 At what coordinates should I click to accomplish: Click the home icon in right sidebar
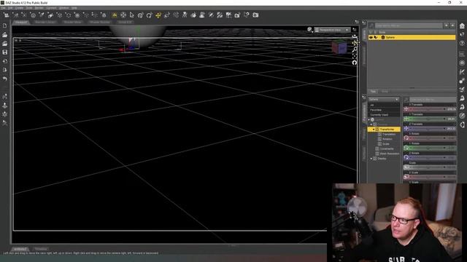point(462,26)
